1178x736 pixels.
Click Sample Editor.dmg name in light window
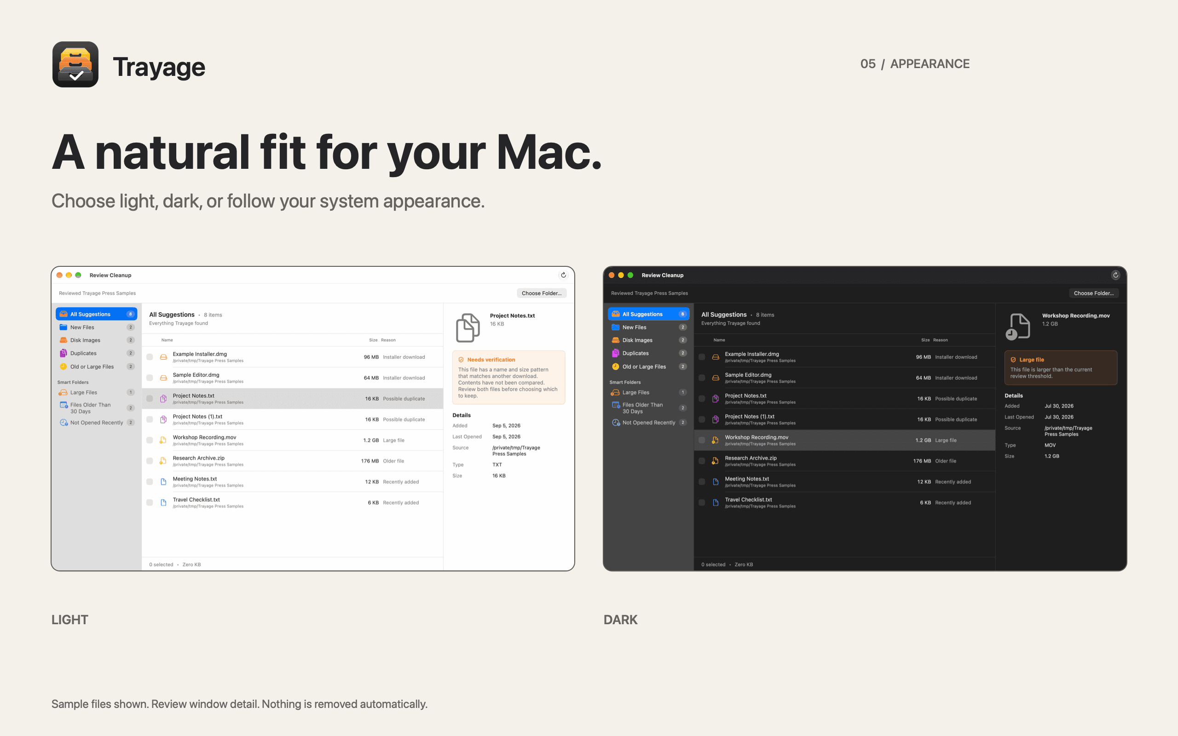(x=196, y=375)
